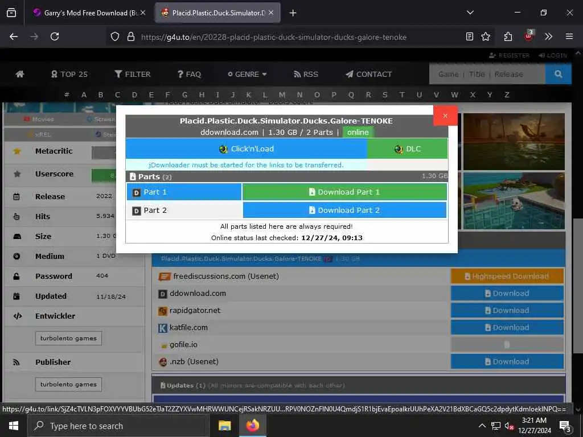
Task: Select letter Z in the alphabet index
Action: tap(507, 95)
